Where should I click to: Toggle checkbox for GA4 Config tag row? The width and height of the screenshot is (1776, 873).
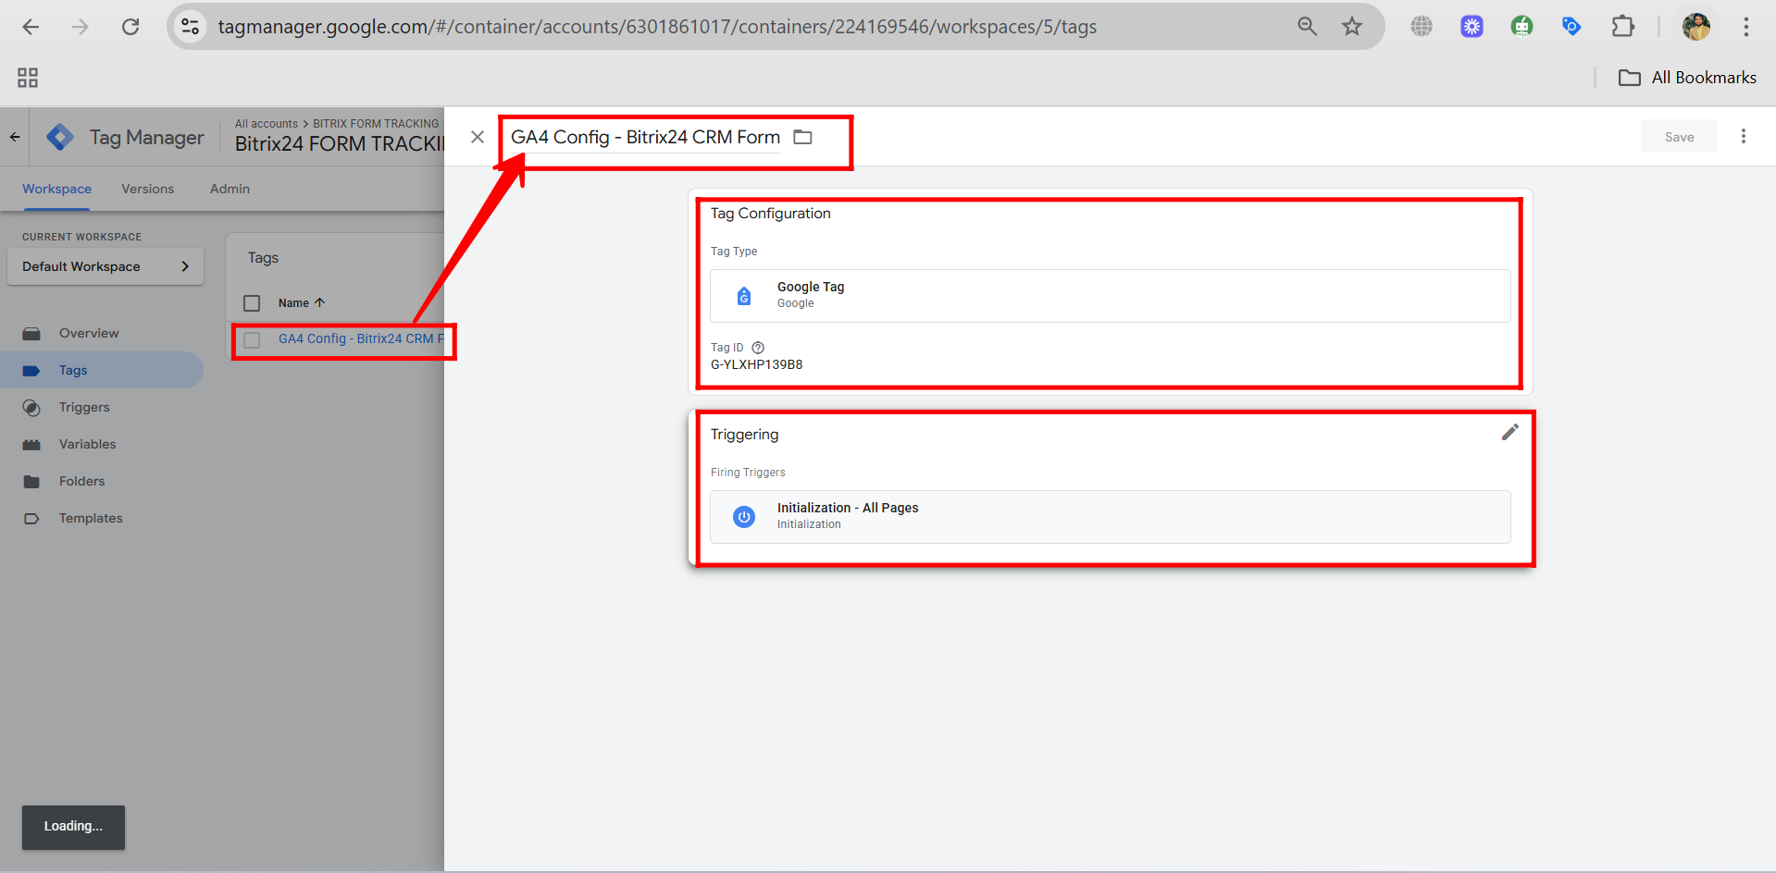pos(252,340)
